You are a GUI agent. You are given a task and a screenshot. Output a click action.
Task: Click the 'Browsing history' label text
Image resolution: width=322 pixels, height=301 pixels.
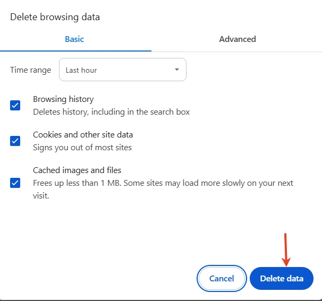[x=63, y=99]
